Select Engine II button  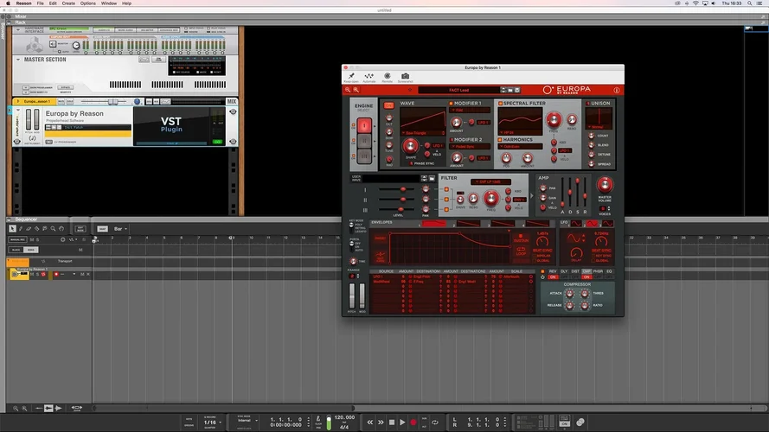pos(364,141)
